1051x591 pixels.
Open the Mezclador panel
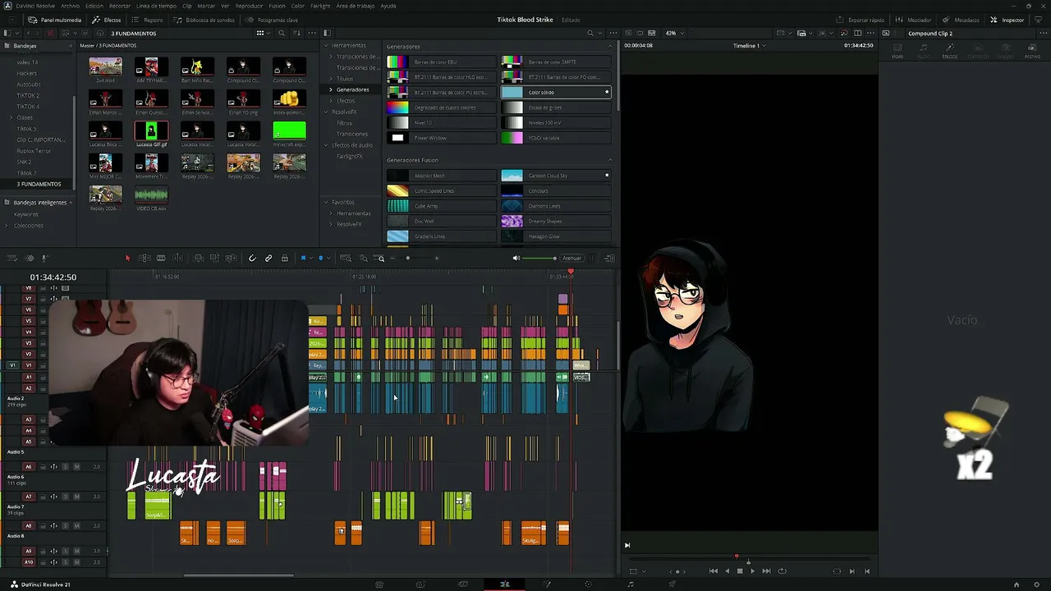(913, 20)
